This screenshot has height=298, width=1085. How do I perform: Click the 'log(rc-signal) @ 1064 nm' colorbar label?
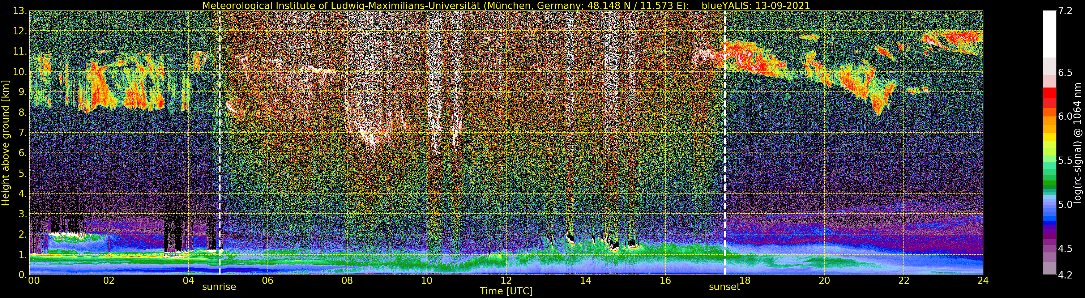[x=1078, y=143]
